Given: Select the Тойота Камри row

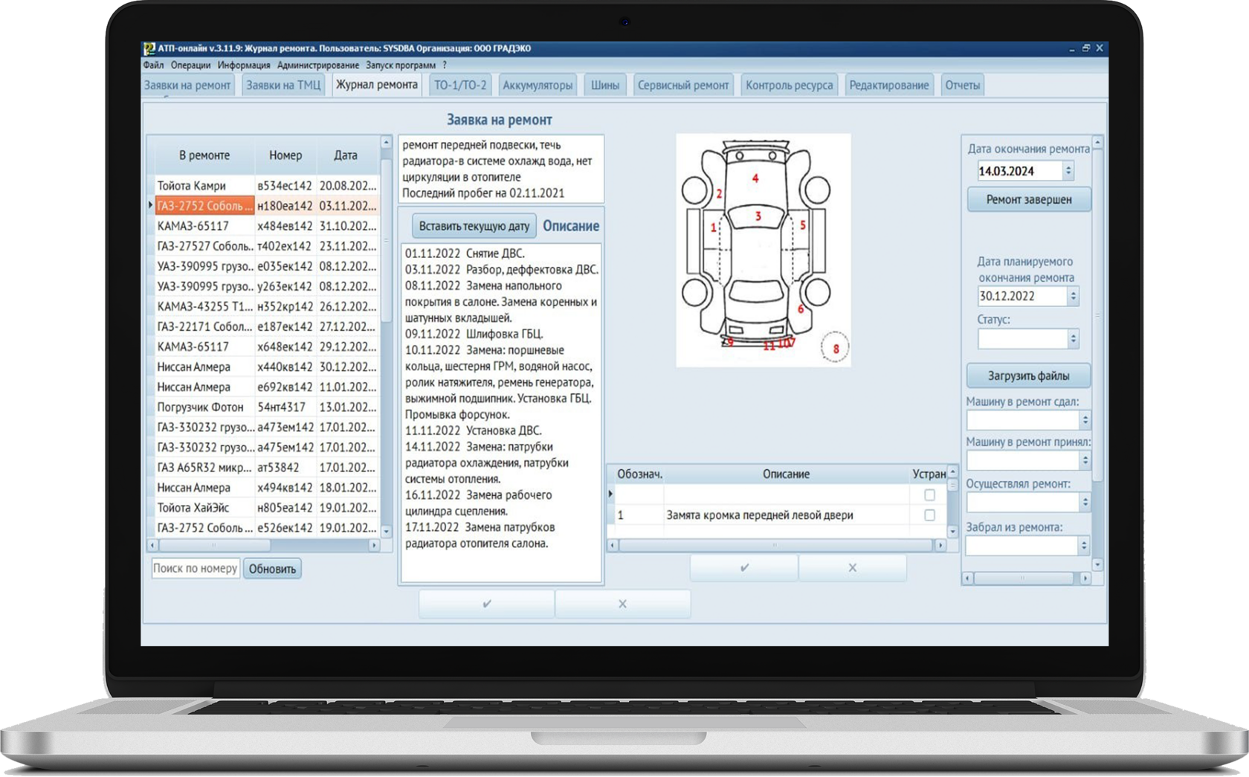Looking at the screenshot, I should pyautogui.click(x=267, y=185).
